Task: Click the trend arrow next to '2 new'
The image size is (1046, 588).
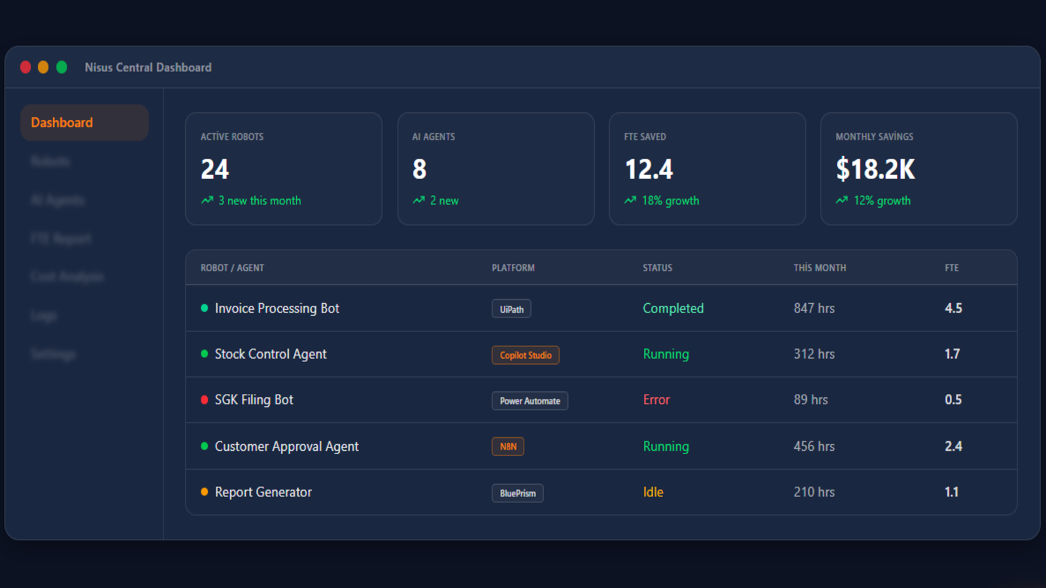Action: click(419, 200)
